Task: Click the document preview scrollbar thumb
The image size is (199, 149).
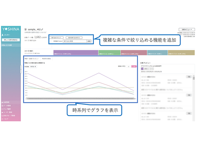Action: click(x=194, y=78)
